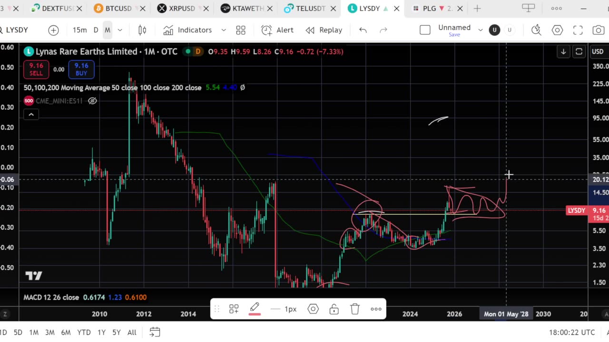Select the 15m interval
Viewport: 609px width, 342px height.
coord(79,30)
